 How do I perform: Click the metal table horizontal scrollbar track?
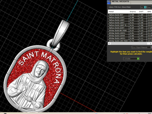point(130,43)
